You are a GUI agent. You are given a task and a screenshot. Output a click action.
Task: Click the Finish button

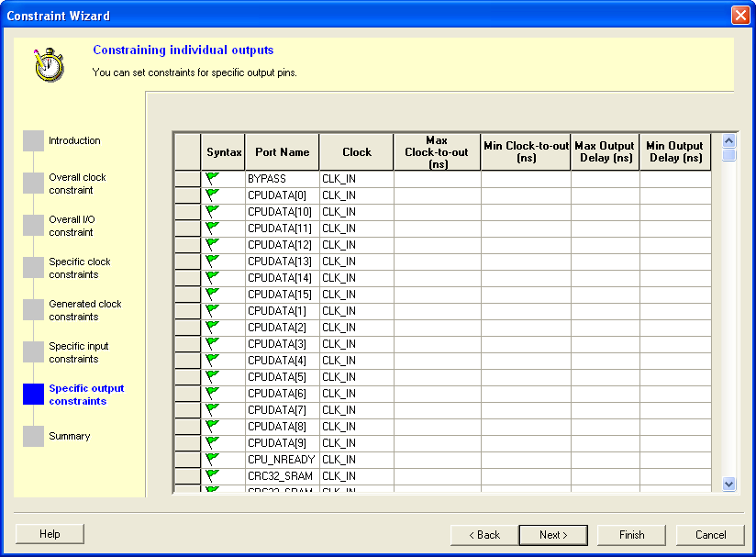click(631, 535)
